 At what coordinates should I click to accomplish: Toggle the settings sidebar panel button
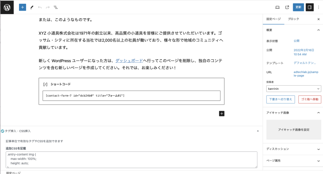pyautogui.click(x=309, y=7)
